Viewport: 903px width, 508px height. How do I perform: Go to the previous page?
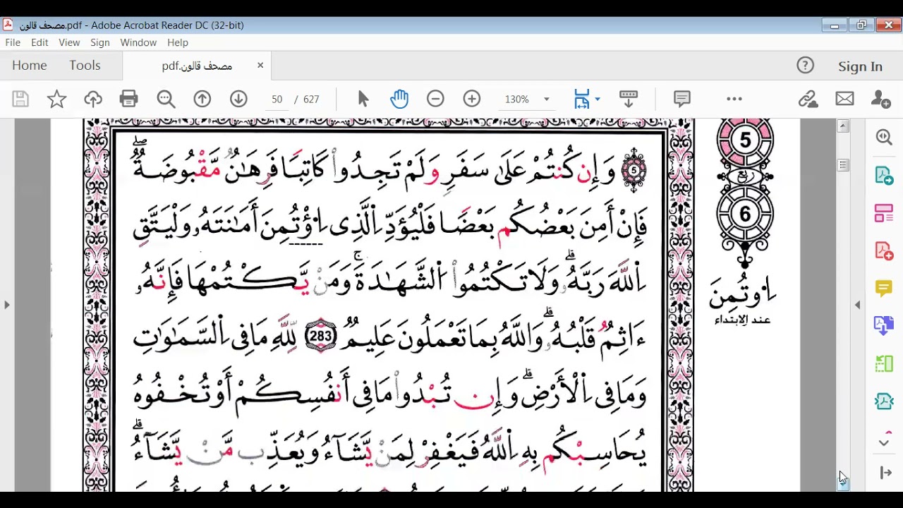click(x=202, y=99)
